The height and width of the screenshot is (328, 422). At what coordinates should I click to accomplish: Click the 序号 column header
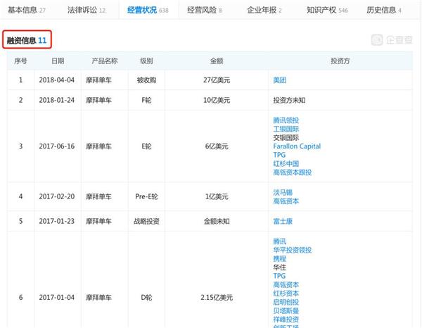click(x=20, y=61)
